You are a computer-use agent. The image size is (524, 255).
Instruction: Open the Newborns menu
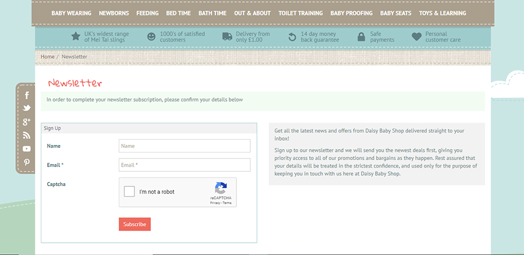114,13
